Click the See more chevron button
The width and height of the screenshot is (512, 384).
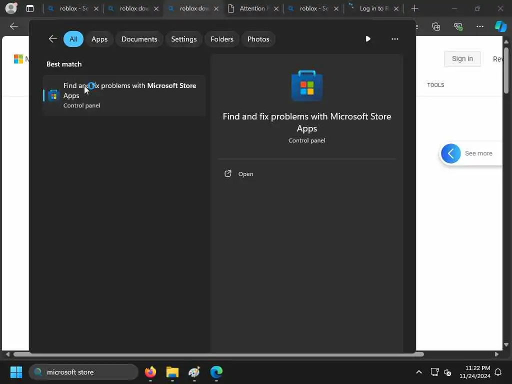point(451,153)
